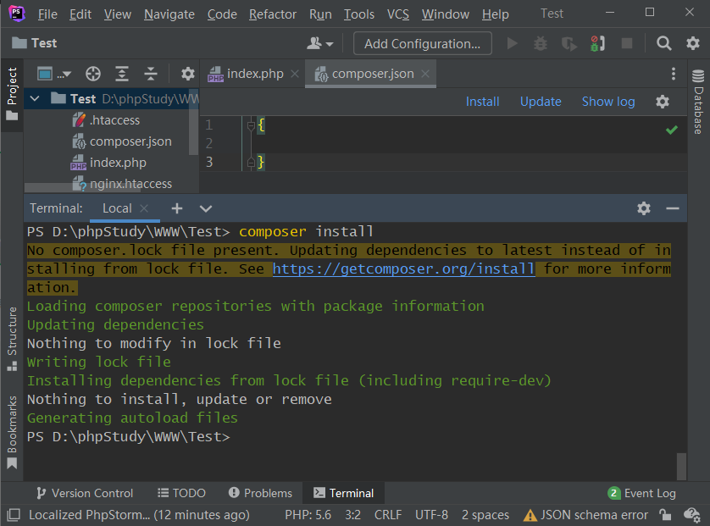
Task: Hide the Terminal tool window
Action: tap(673, 208)
